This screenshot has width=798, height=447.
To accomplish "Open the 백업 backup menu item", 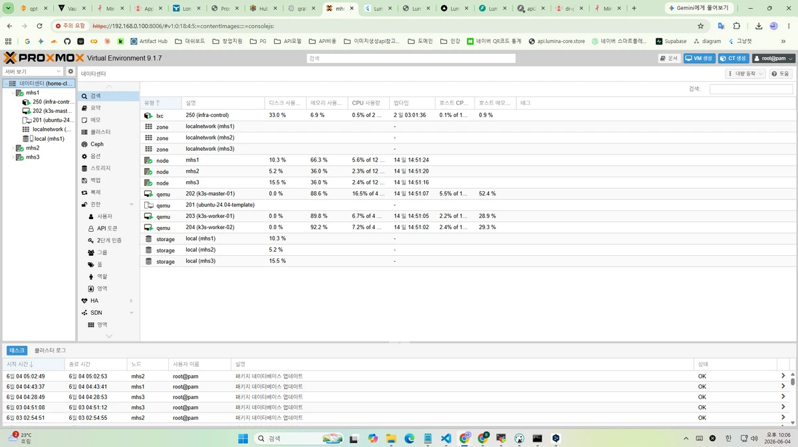I will click(x=108, y=180).
